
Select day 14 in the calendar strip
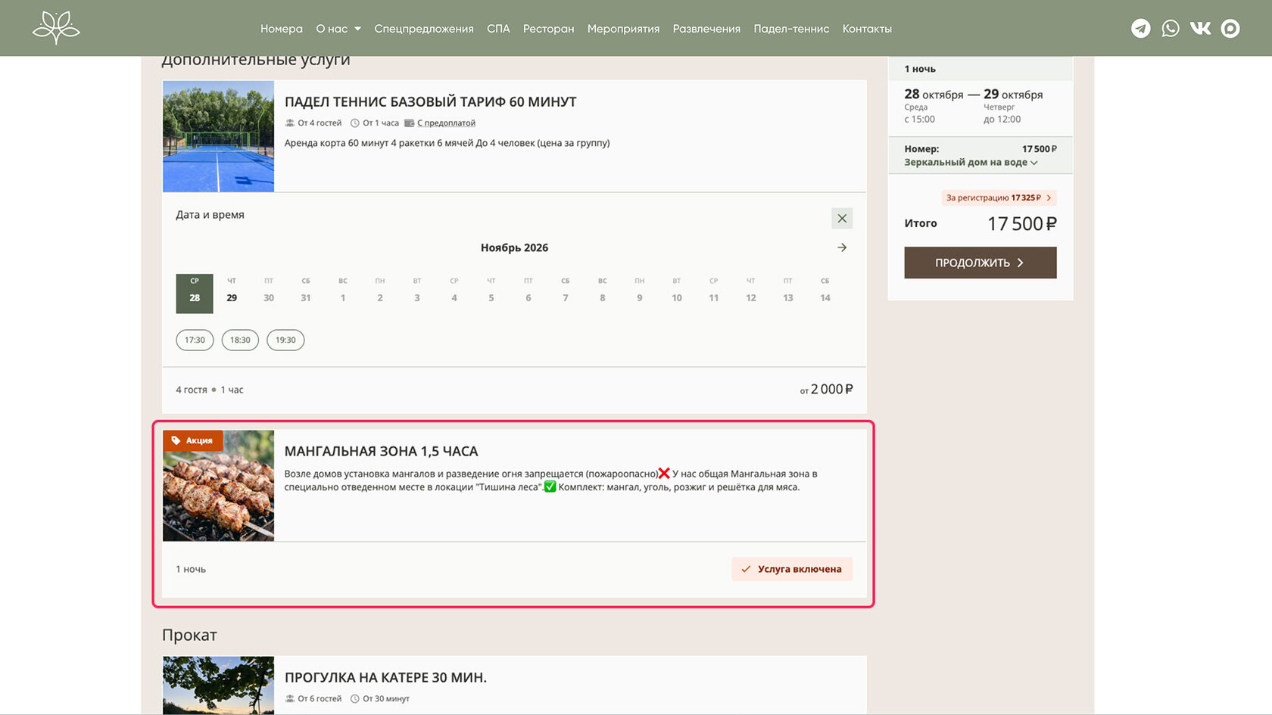825,294
